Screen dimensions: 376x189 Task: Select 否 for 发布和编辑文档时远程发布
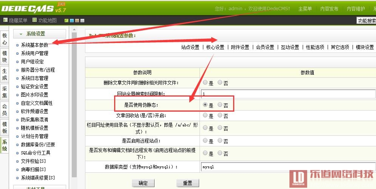coord(220,153)
